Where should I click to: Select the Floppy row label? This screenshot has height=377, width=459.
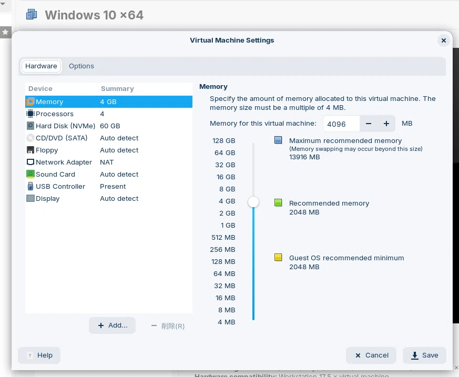point(47,150)
